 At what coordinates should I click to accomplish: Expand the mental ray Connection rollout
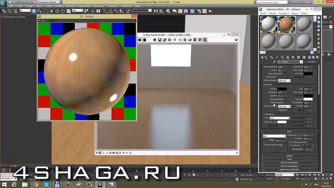click(289, 169)
